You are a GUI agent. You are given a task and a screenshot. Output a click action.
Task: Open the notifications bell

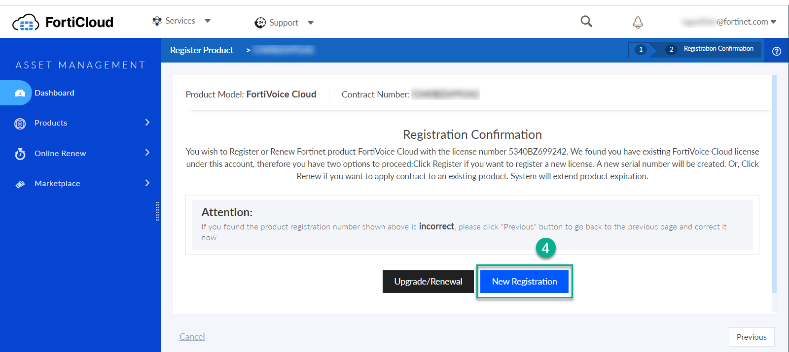(638, 22)
